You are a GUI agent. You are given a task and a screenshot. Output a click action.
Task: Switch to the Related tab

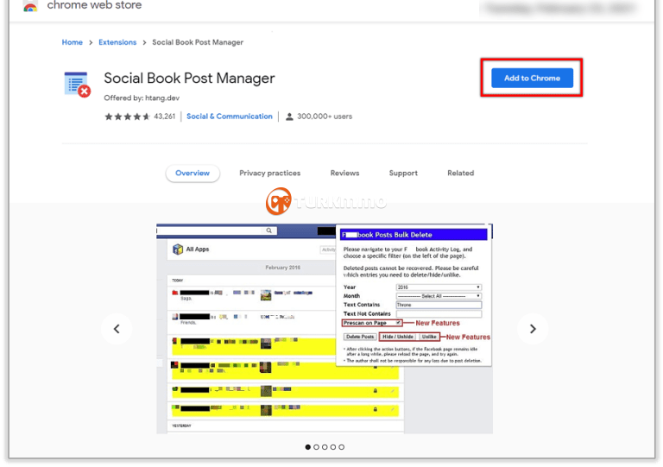(460, 174)
